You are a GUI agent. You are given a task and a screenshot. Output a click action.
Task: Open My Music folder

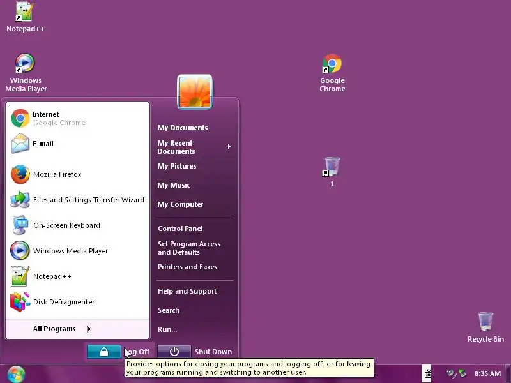(x=174, y=185)
